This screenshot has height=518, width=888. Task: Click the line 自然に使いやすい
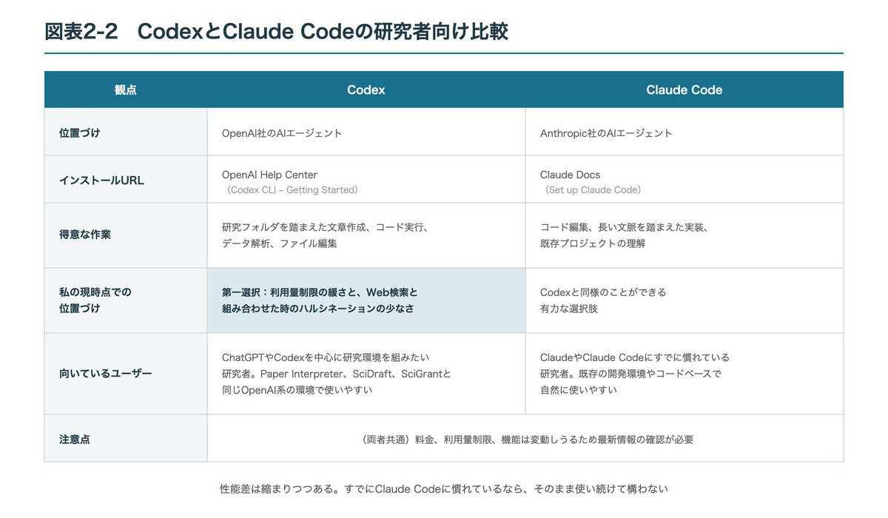click(579, 390)
